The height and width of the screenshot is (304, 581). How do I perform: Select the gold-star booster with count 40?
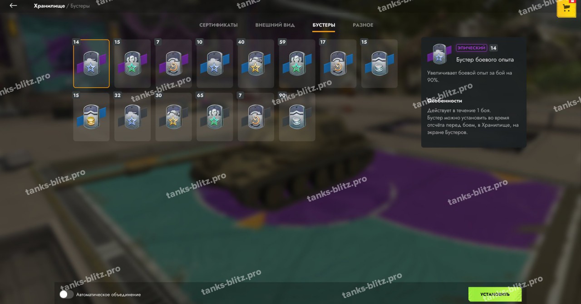(x=256, y=64)
